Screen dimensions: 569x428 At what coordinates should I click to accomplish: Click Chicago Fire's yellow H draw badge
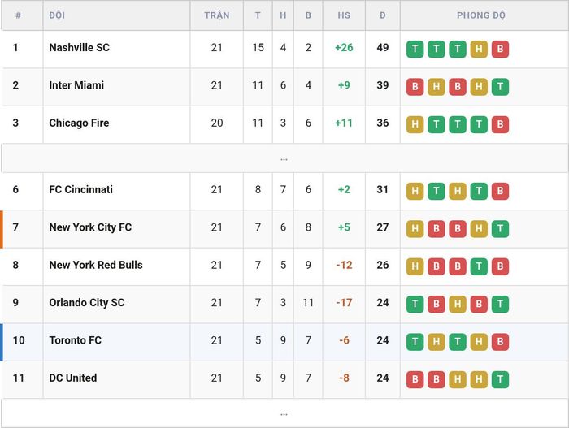[x=415, y=124]
